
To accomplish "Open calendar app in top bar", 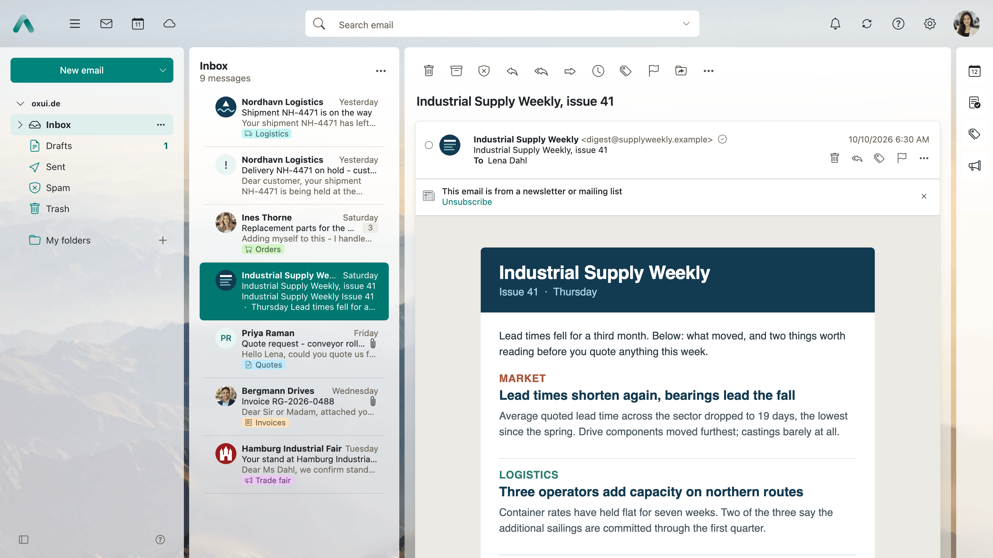I will pyautogui.click(x=138, y=24).
